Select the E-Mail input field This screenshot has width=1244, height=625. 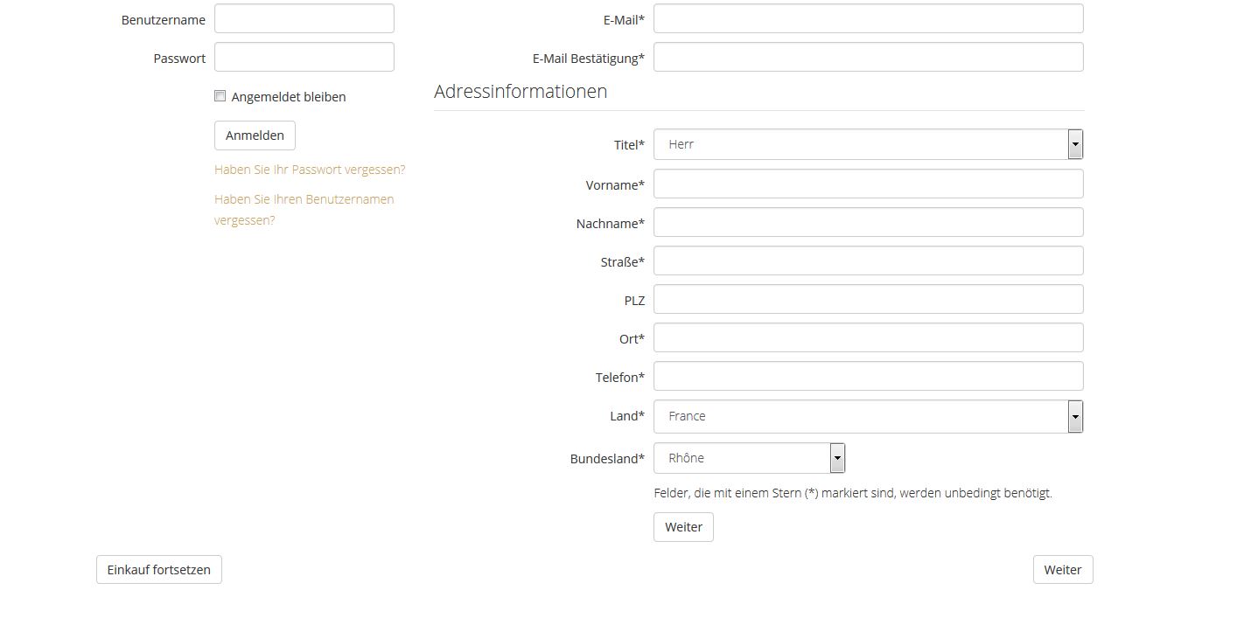tap(868, 18)
